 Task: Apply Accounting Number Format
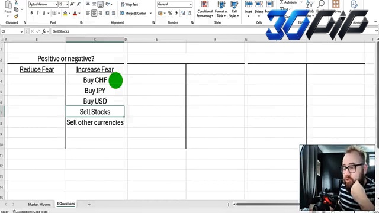point(160,13)
